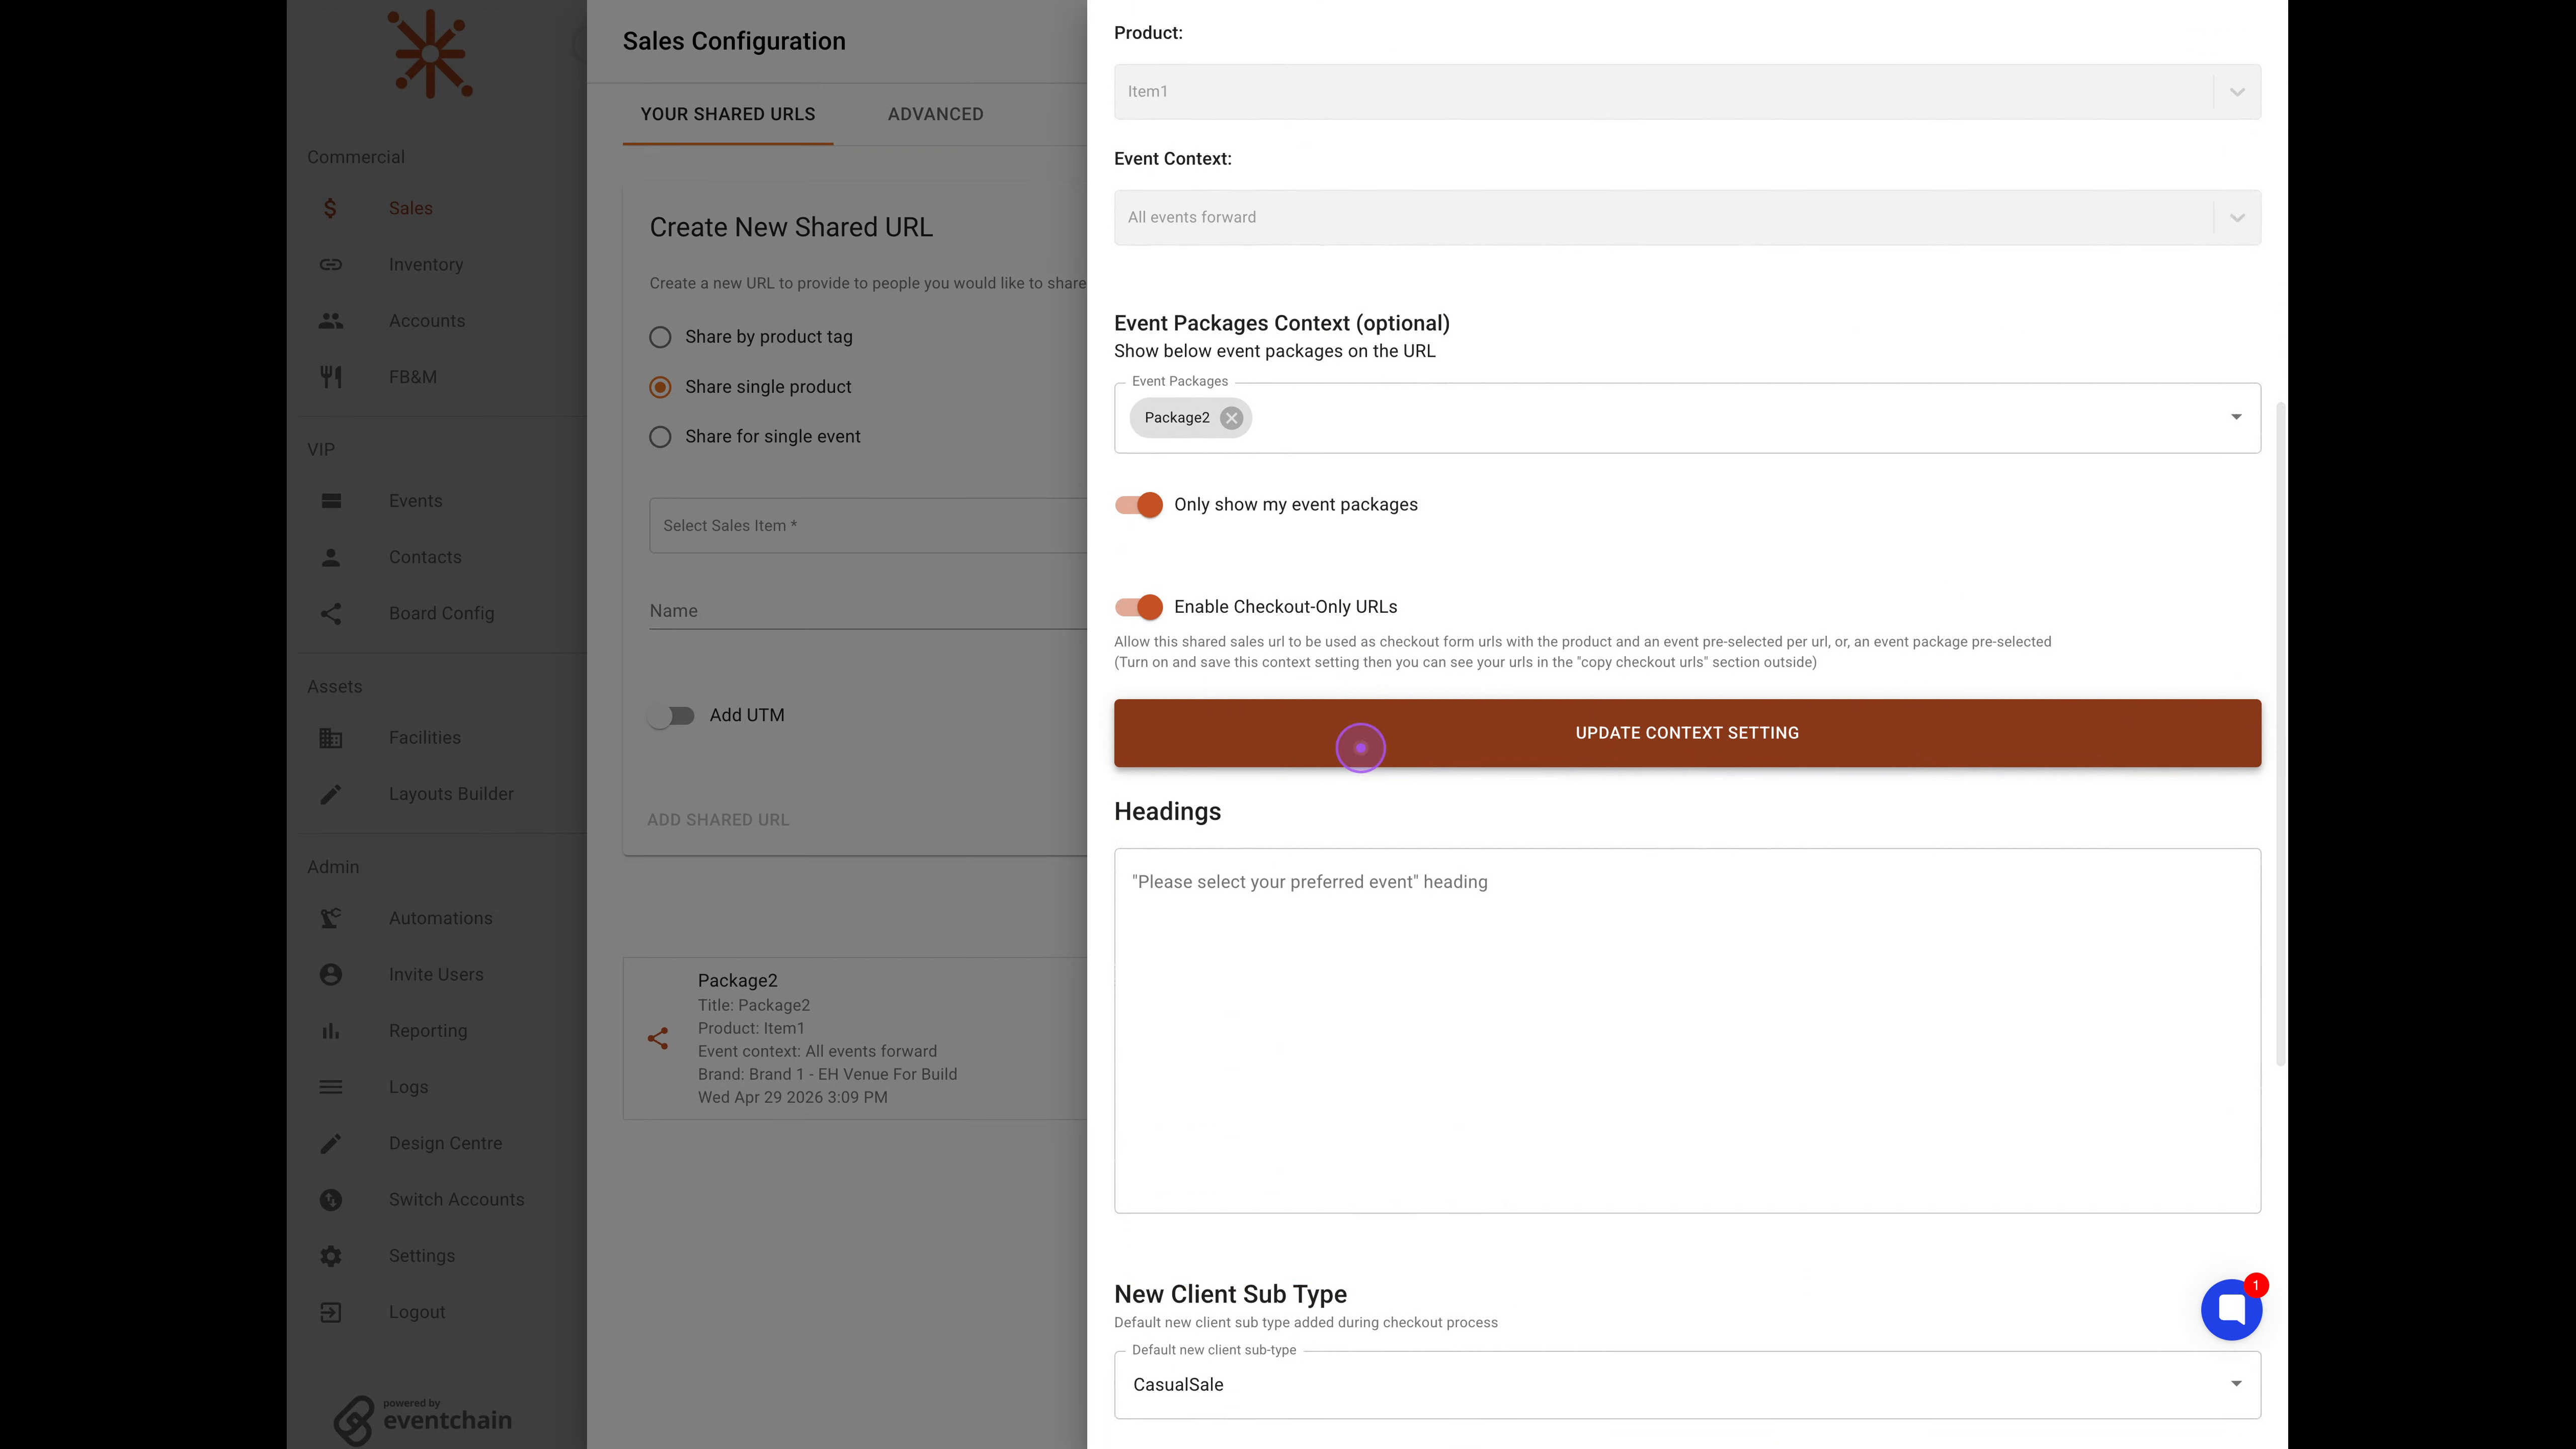Viewport: 2576px width, 1449px height.
Task: Open the Event Packages dropdown arrow
Action: (2236, 417)
